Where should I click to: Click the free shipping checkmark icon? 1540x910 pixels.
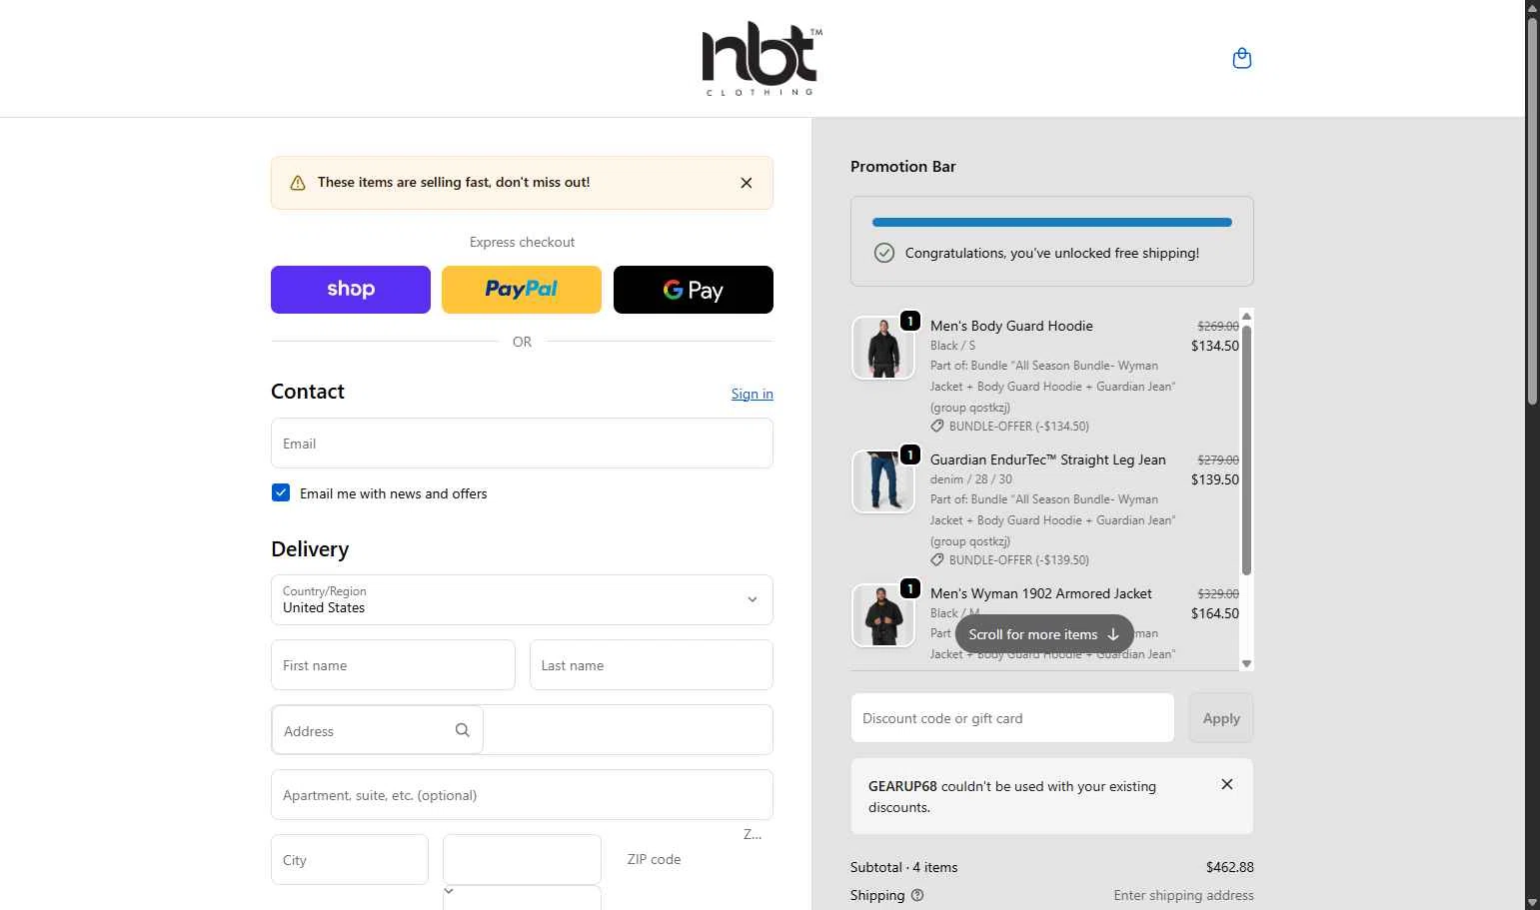[884, 253]
